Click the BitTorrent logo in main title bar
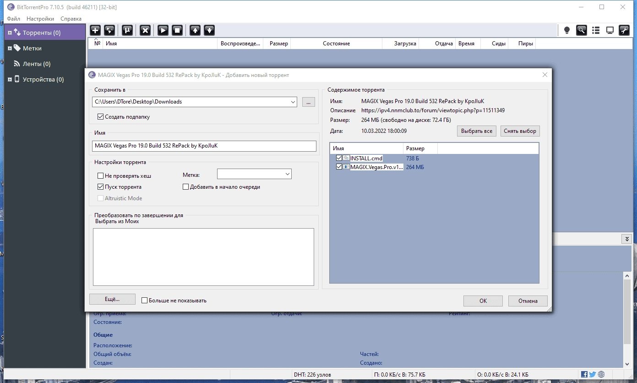The width and height of the screenshot is (637, 383). point(11,7)
